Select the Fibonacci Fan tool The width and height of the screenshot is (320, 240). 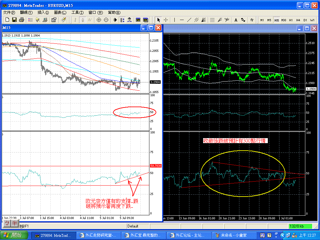click(x=220, y=20)
